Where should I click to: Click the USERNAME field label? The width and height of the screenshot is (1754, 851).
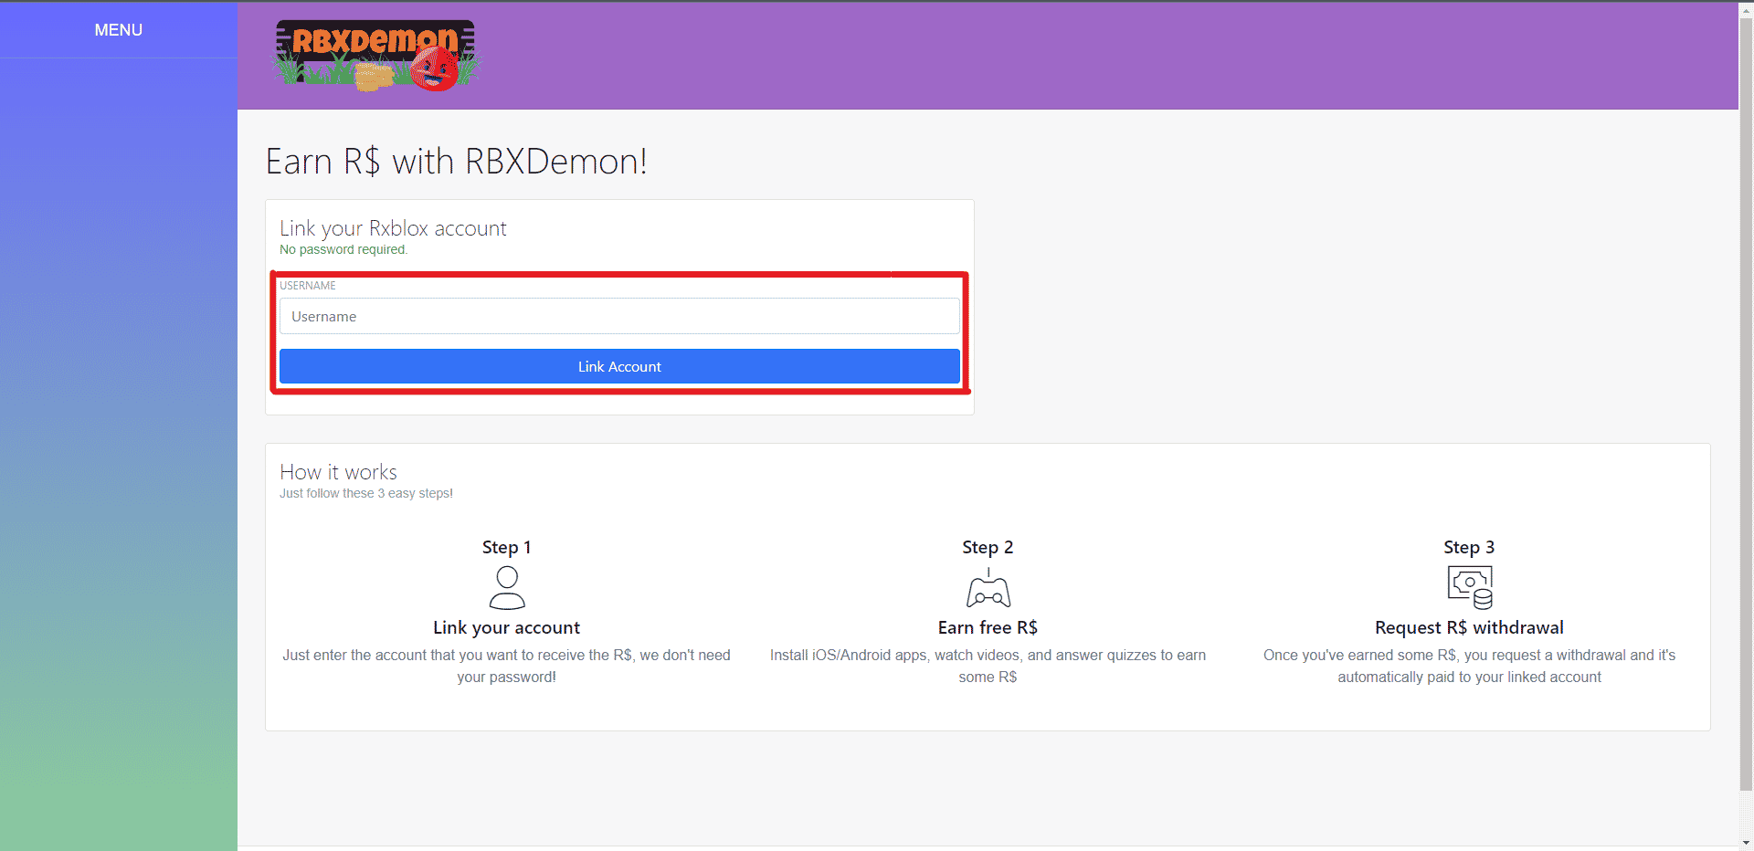point(308,286)
